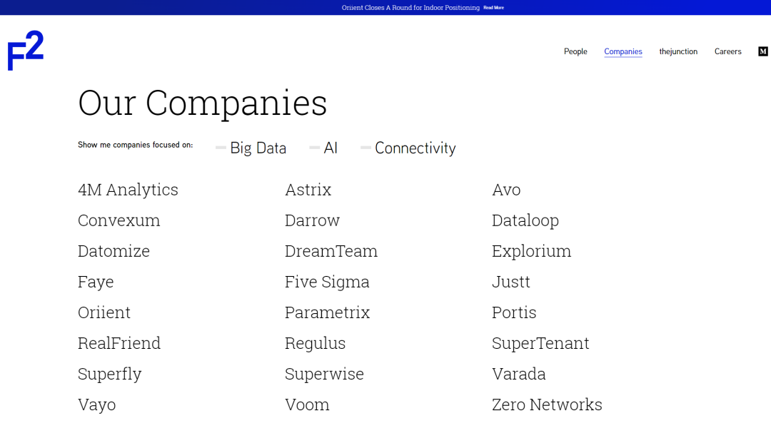The width and height of the screenshot is (771, 433).
Task: Go to thejunction page
Action: click(678, 51)
